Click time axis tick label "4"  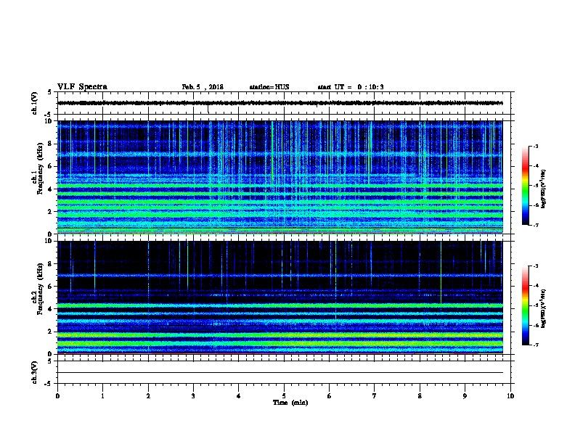coord(239,396)
